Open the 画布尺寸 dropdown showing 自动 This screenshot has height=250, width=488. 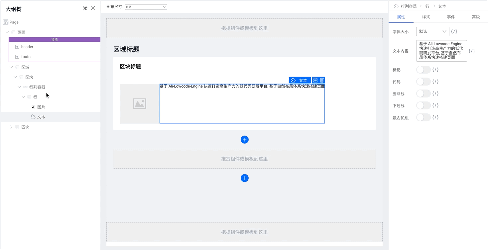tap(146, 6)
